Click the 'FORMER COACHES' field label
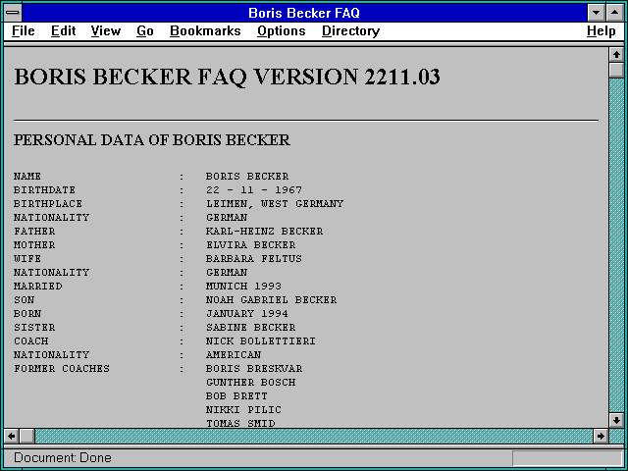628x471 pixels. (x=62, y=369)
